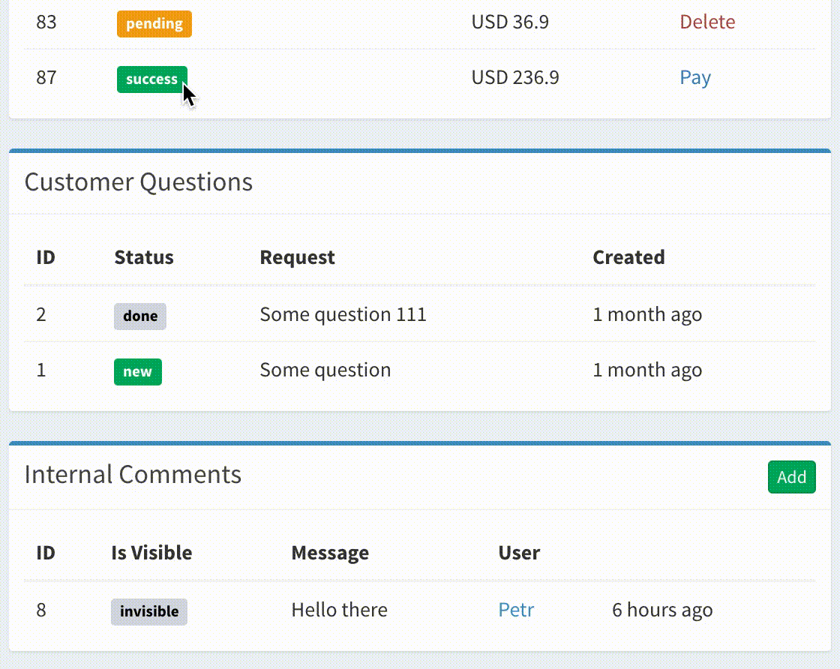Delete order 83
The width and height of the screenshot is (840, 669).
(x=706, y=22)
